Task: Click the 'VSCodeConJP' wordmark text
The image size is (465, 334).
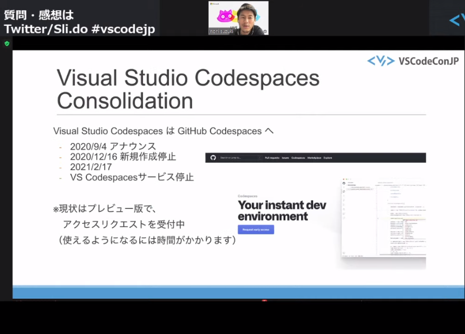Action: (429, 61)
